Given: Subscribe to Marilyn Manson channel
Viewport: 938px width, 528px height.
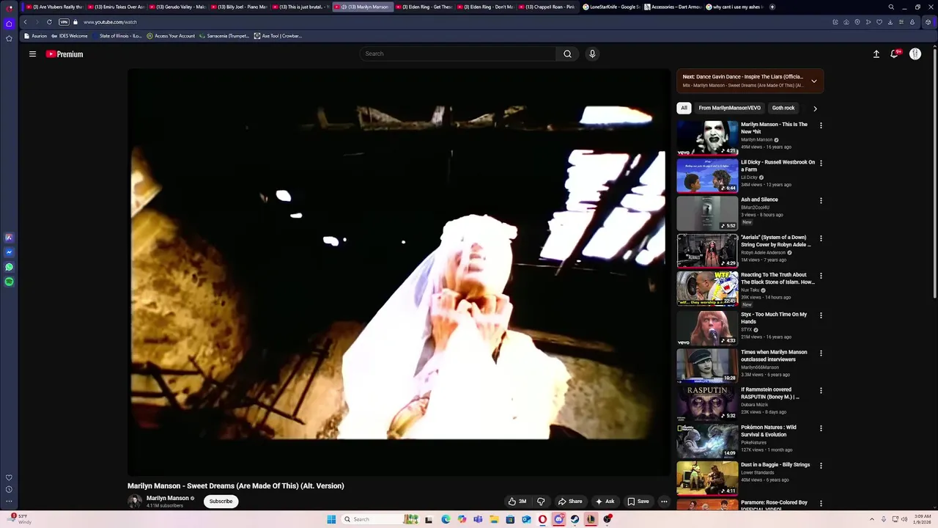Looking at the screenshot, I should tap(221, 502).
